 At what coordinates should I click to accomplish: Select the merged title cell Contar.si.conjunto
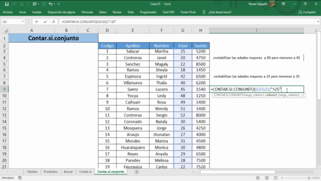[x=54, y=38]
